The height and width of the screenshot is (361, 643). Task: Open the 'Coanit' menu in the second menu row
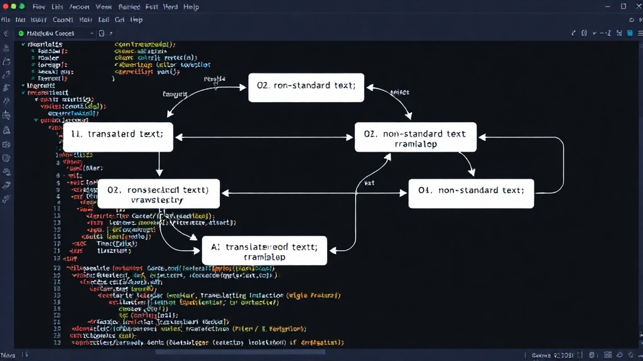[x=62, y=19]
